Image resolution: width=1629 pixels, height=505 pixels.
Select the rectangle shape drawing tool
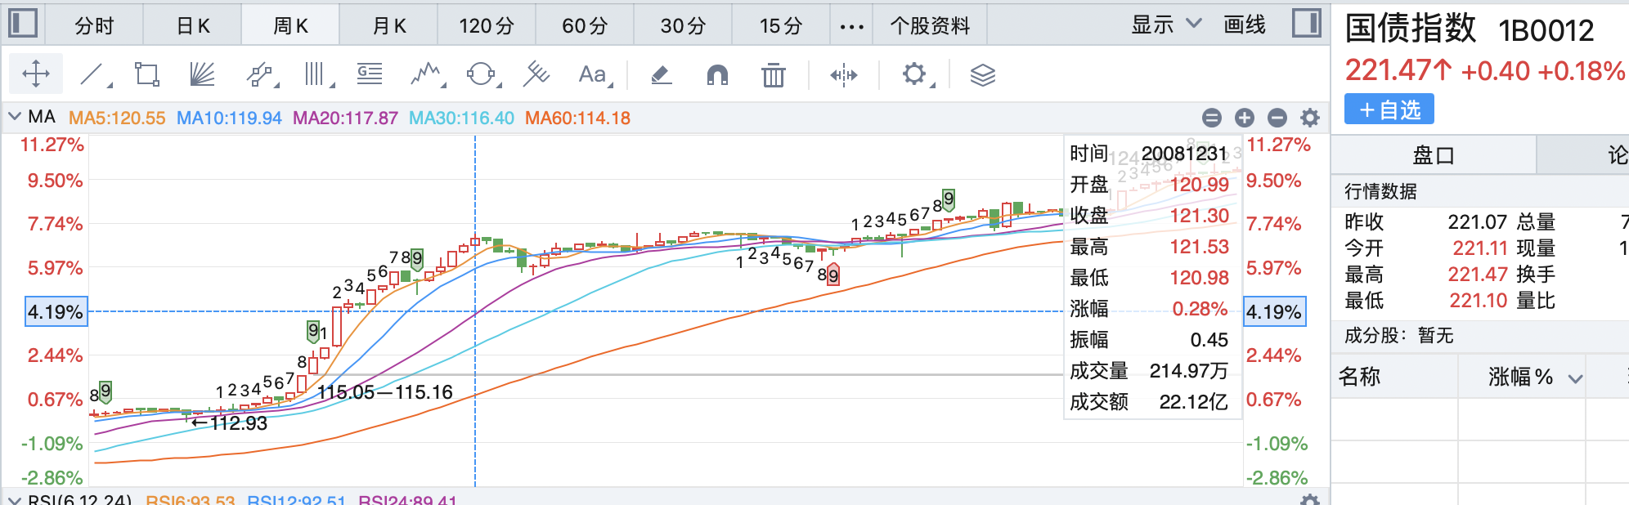(147, 75)
